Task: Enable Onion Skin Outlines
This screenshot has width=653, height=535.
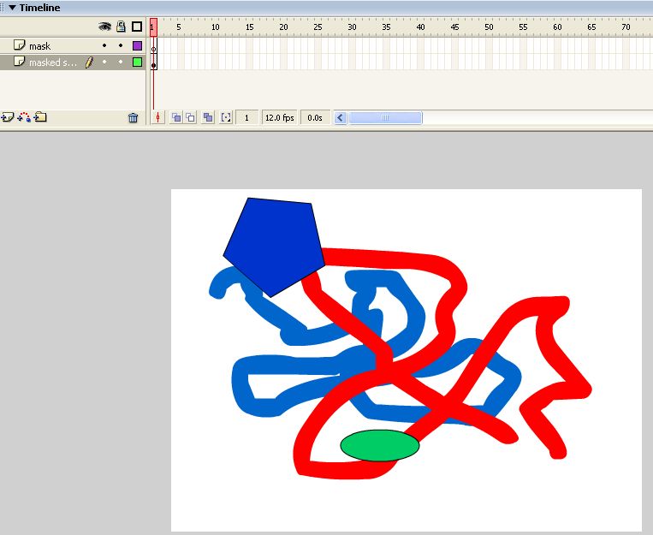Action: click(x=190, y=117)
